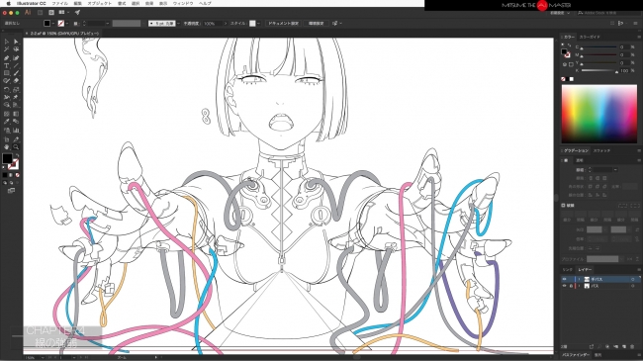Select the Hand tool
Viewport: 643px width, 361px height.
point(7,146)
